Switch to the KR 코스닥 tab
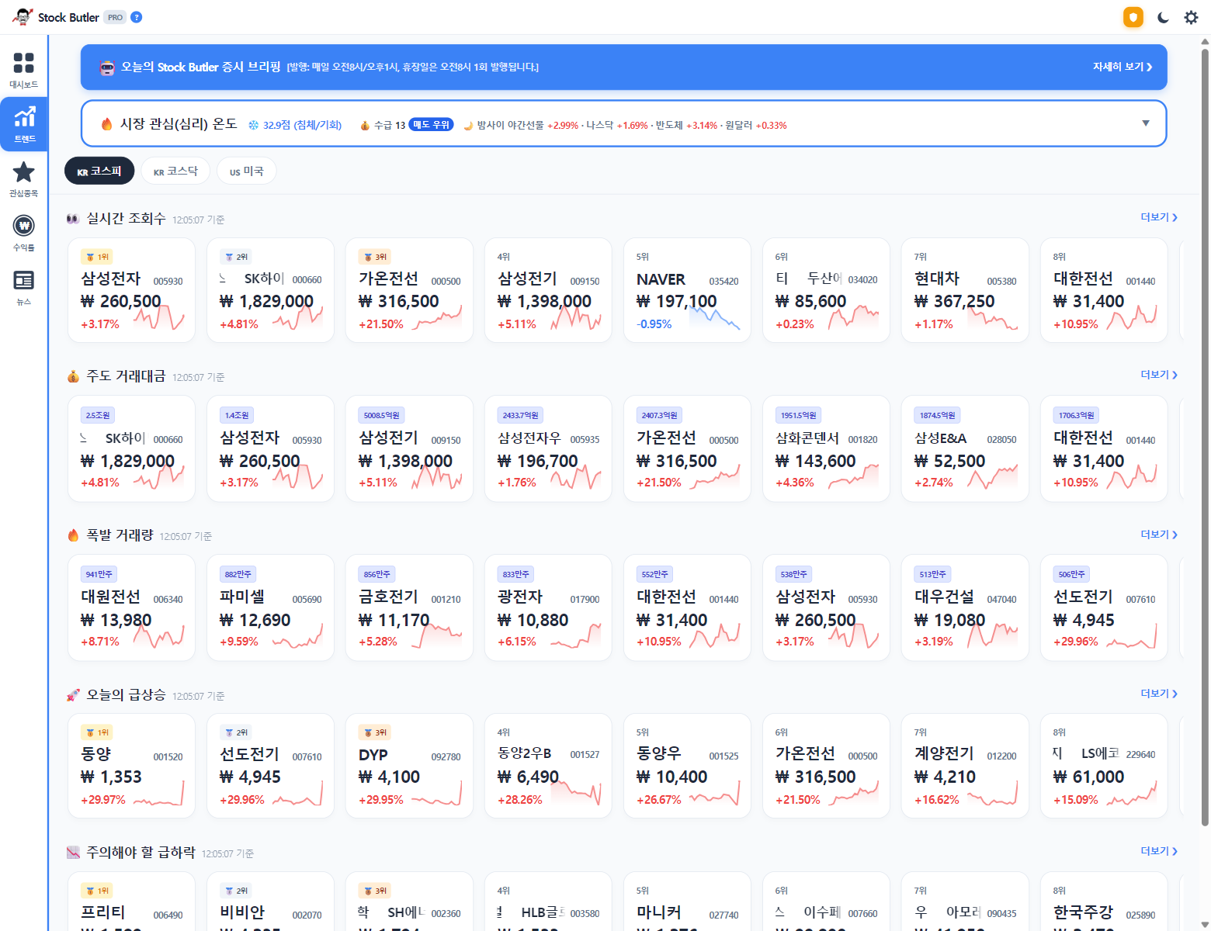 [x=175, y=171]
